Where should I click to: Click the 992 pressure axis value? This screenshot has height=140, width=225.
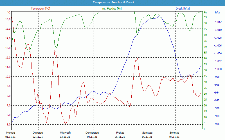pos(217,101)
